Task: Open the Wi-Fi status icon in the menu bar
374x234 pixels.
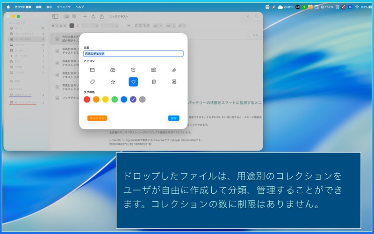Action: pos(357,7)
